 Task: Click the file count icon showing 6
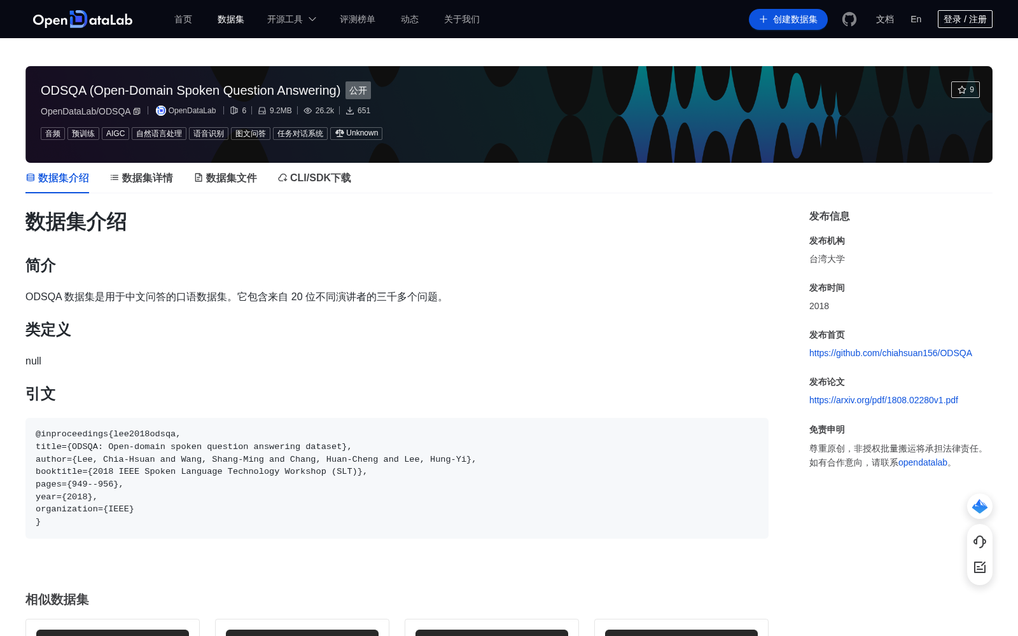[234, 111]
